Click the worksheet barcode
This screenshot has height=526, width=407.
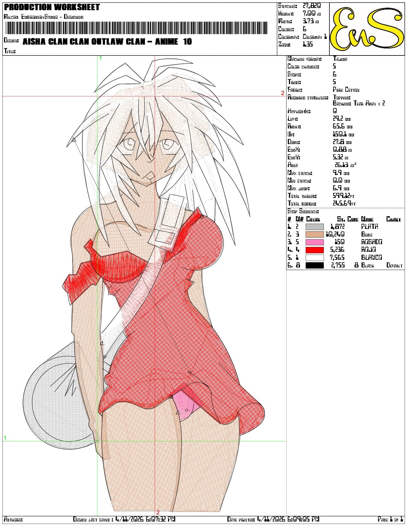tap(136, 28)
